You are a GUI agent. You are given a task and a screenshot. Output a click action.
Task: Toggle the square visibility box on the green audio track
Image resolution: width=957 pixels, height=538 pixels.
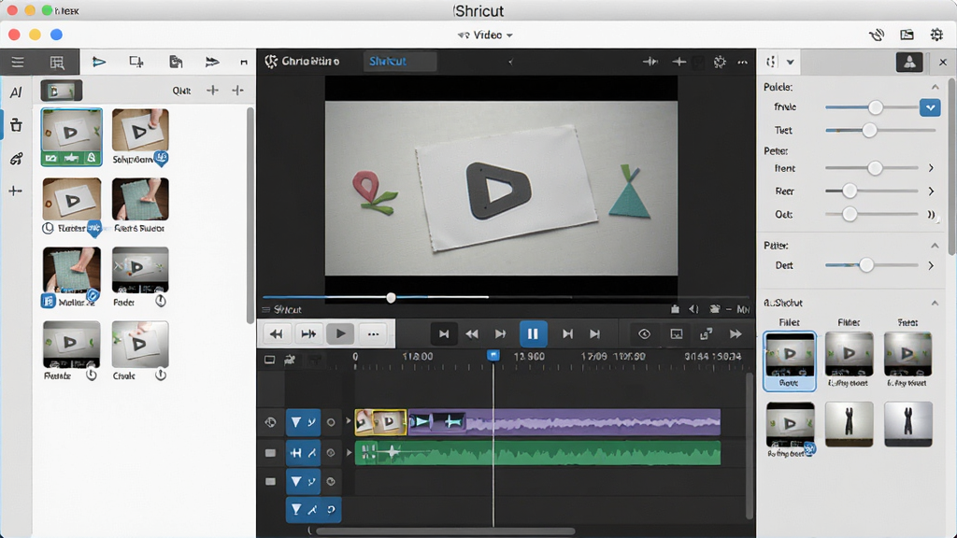coord(270,453)
